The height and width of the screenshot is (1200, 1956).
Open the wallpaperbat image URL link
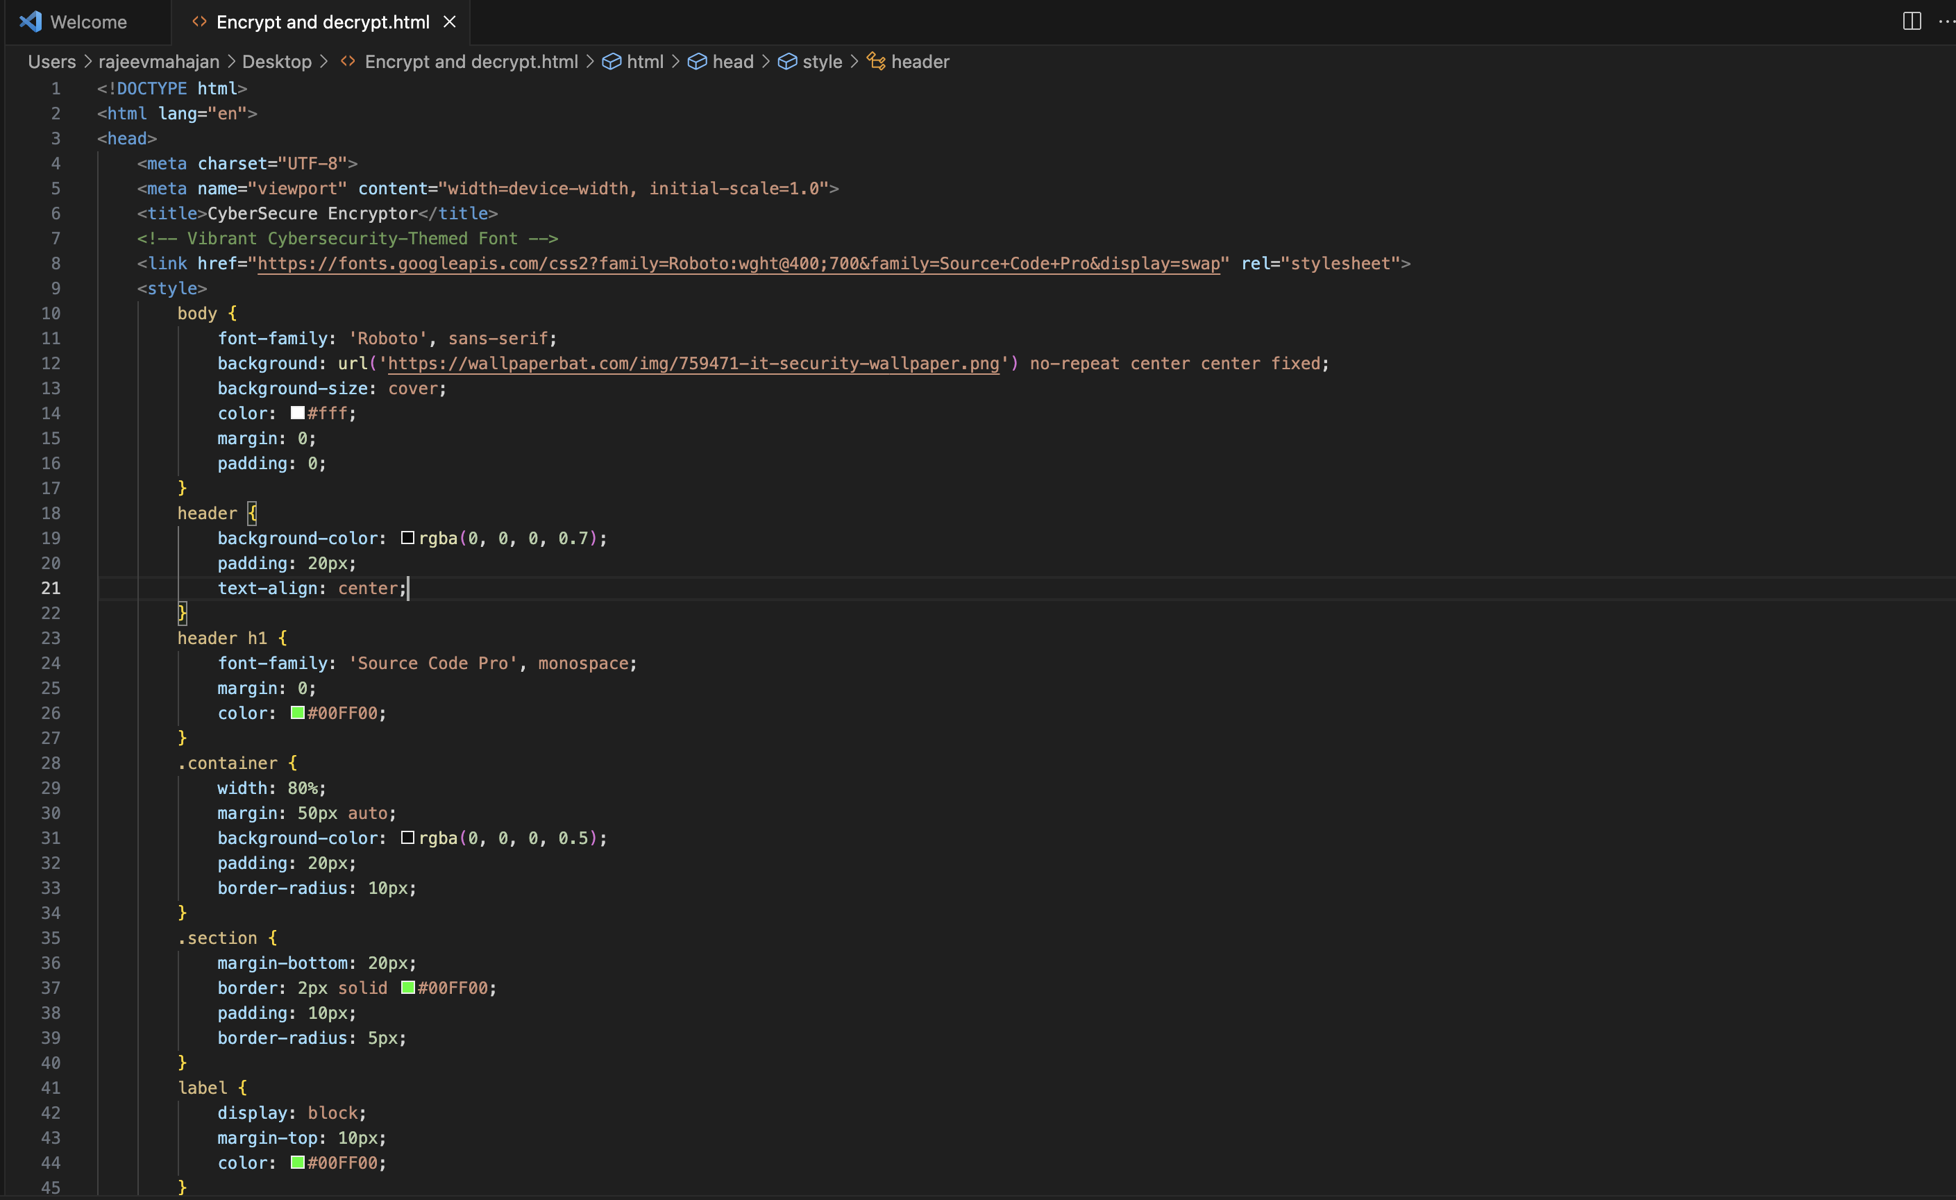[x=692, y=364]
